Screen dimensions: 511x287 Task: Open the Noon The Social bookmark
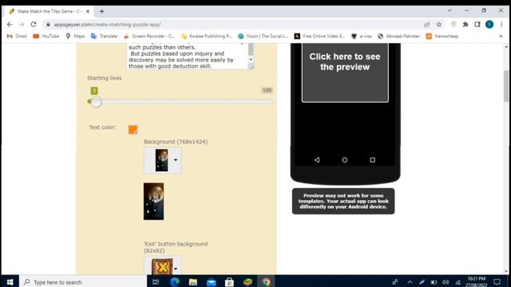pyautogui.click(x=263, y=36)
